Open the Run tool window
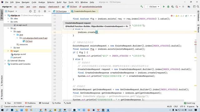The width and height of the screenshot is (200, 112). pyautogui.click(x=8, y=103)
